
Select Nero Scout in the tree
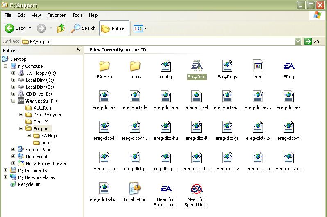point(37,157)
